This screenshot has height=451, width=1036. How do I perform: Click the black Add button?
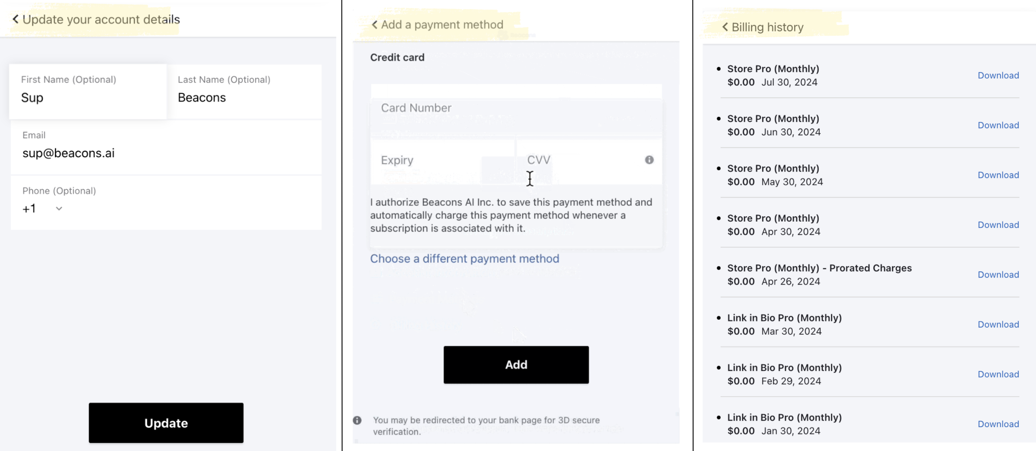point(516,365)
